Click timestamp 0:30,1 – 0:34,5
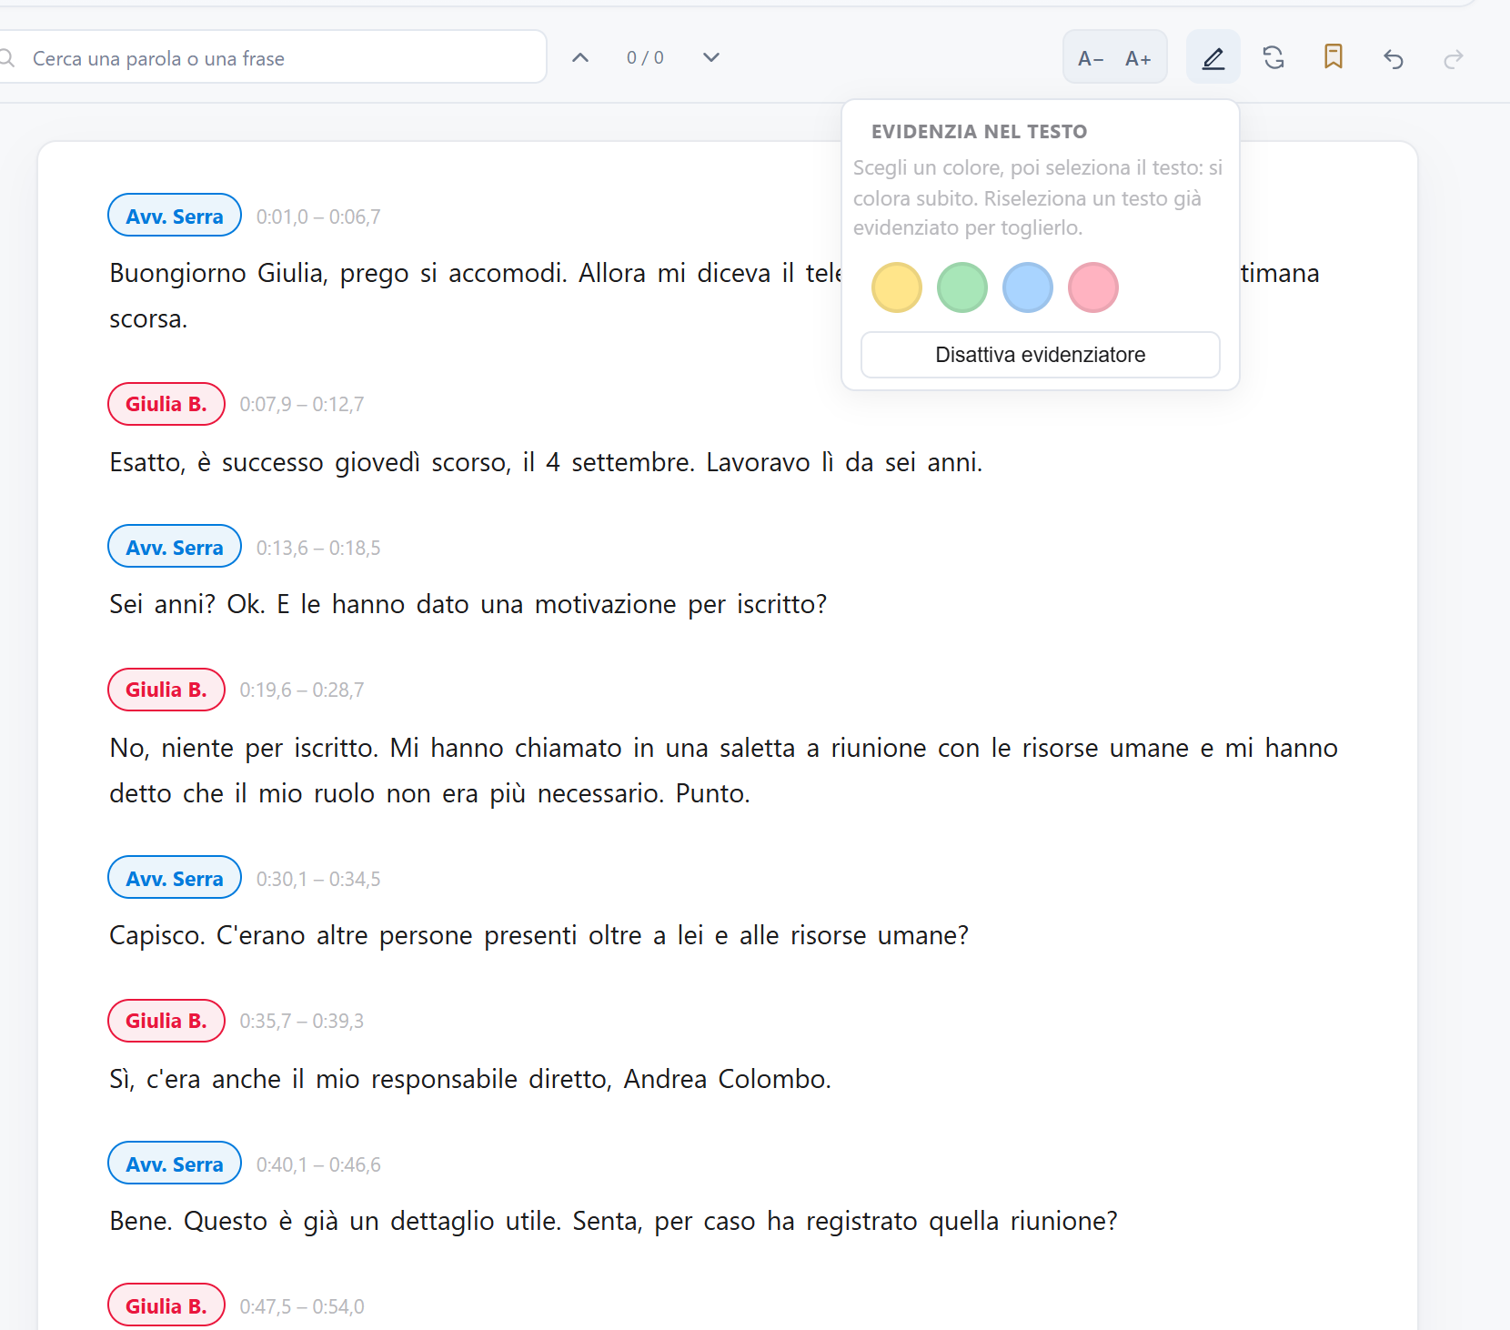Screen dimensions: 1510x1330 pyautogui.click(x=318, y=879)
